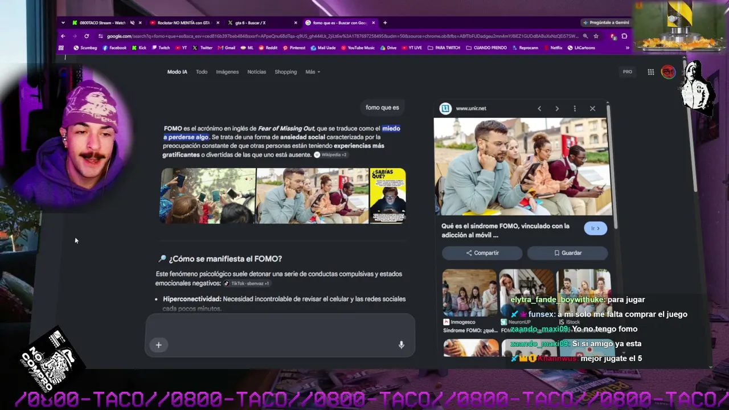
Task: Open the Wikipedia +2 source chip
Action: point(330,155)
